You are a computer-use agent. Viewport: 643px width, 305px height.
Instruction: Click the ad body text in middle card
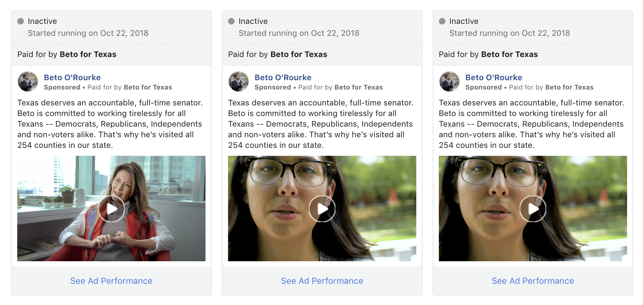tap(321, 124)
